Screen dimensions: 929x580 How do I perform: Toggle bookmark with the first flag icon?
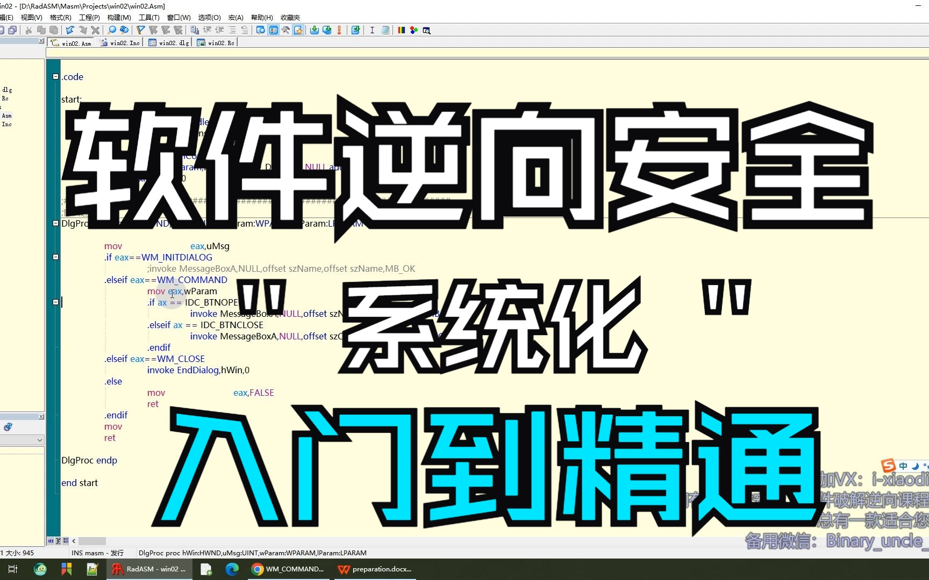point(140,30)
